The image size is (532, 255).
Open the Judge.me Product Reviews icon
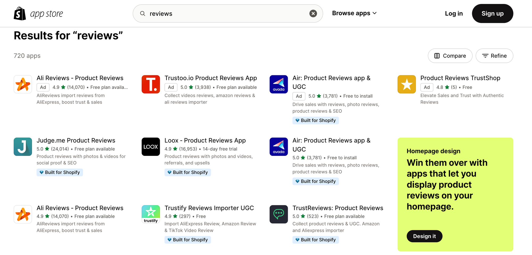pos(23,147)
